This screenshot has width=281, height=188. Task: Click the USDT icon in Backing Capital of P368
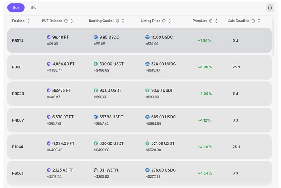coord(96,63)
